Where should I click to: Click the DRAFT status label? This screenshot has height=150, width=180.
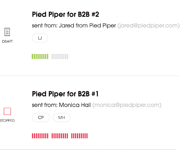(7, 42)
